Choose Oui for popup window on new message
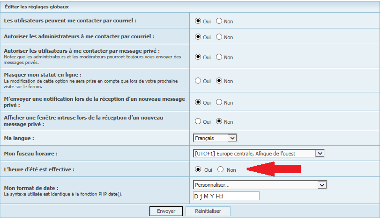 click(x=198, y=121)
